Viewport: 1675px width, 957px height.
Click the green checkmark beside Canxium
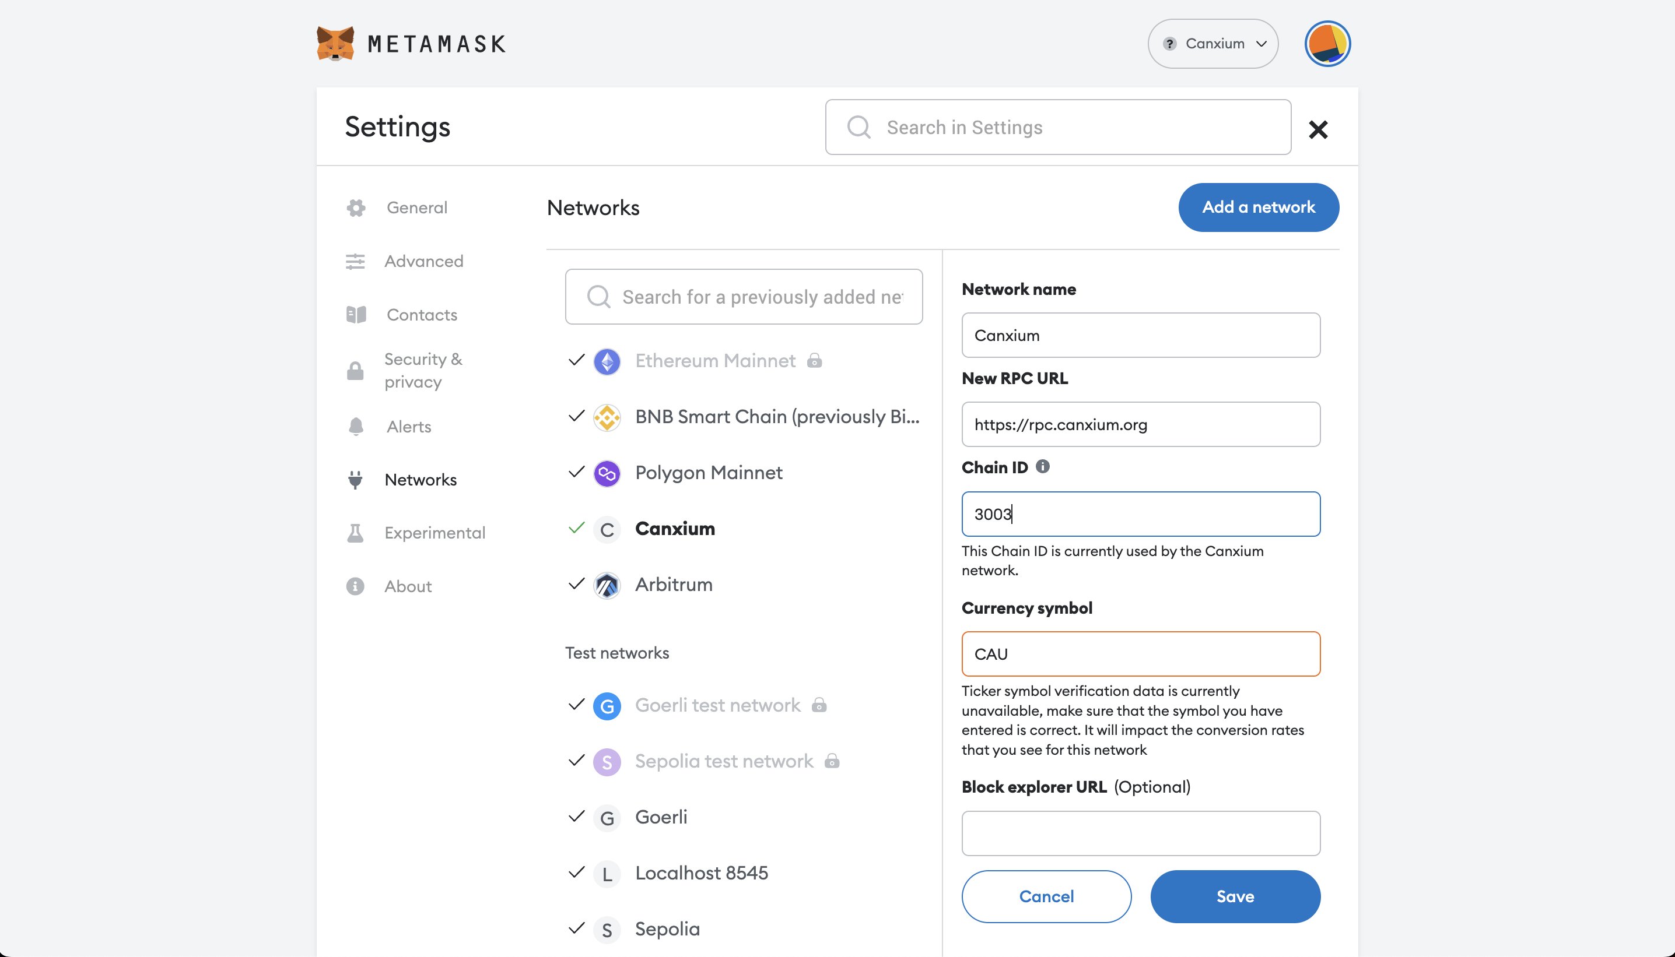(x=576, y=528)
